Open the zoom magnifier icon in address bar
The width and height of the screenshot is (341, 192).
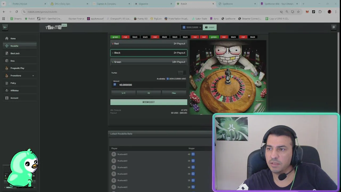[287, 12]
